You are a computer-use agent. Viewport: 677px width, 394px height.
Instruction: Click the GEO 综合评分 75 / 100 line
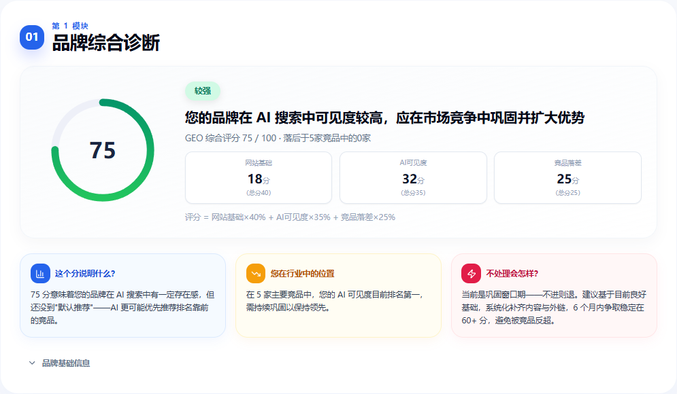pyautogui.click(x=278, y=139)
